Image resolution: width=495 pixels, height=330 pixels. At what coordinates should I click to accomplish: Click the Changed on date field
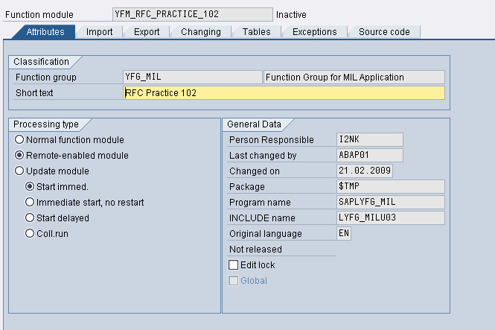365,171
